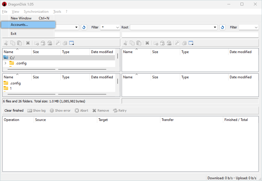
Task: Delete X icon in the left pane toolbar
Action: (28, 43)
